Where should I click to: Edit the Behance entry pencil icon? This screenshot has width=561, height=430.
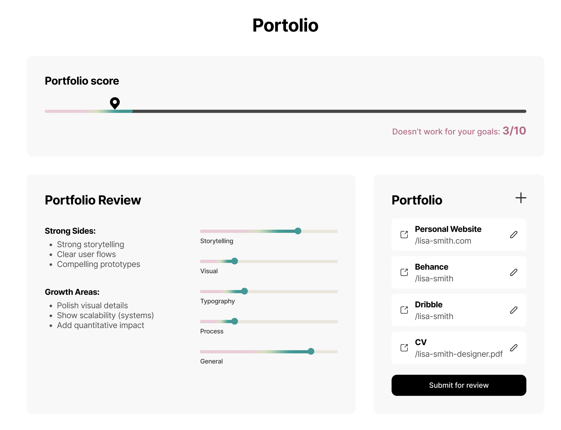pyautogui.click(x=514, y=272)
